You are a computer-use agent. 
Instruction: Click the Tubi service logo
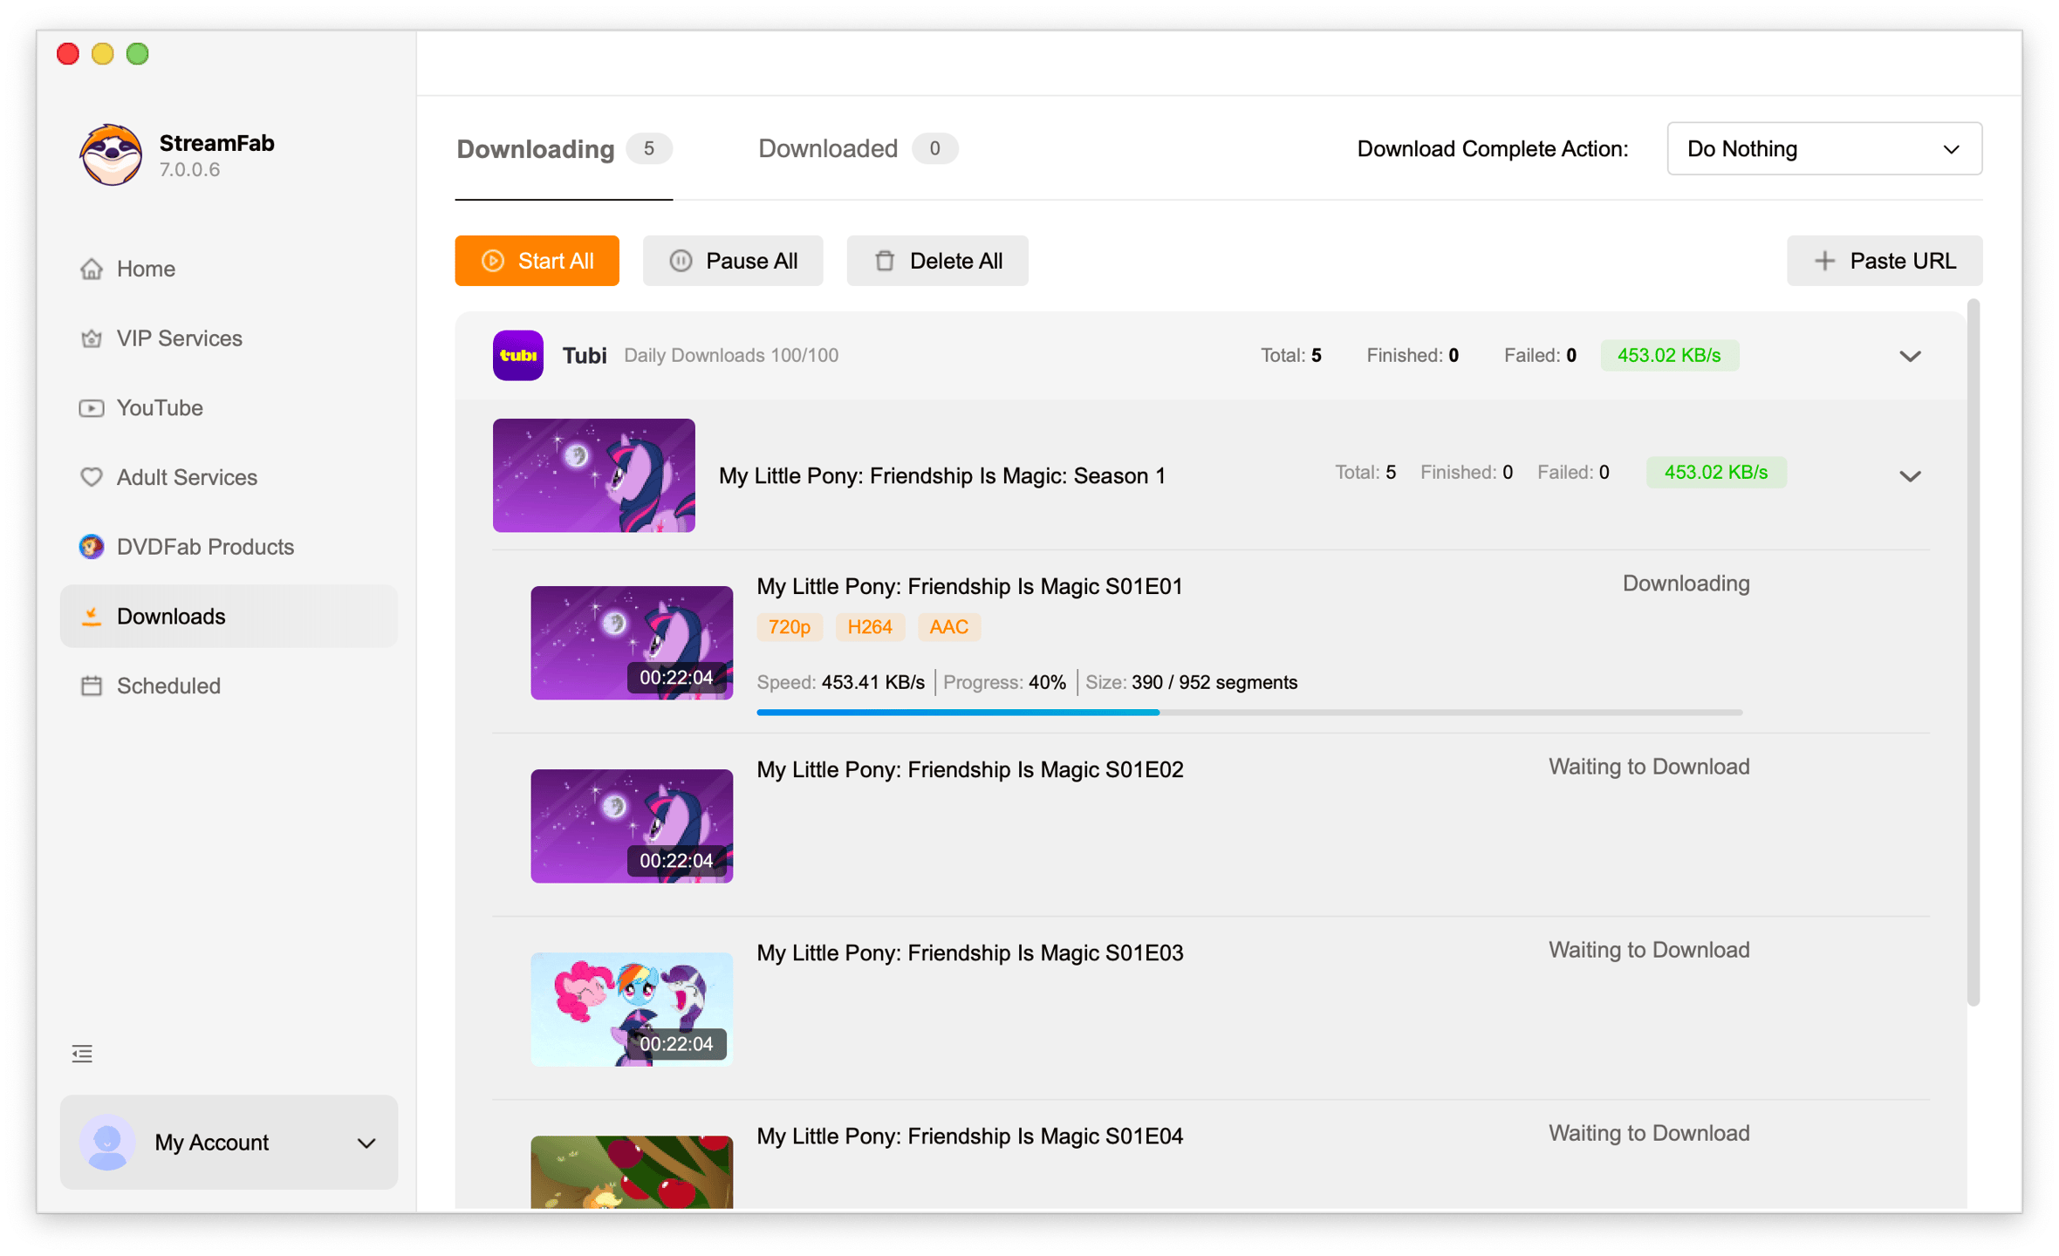[517, 355]
